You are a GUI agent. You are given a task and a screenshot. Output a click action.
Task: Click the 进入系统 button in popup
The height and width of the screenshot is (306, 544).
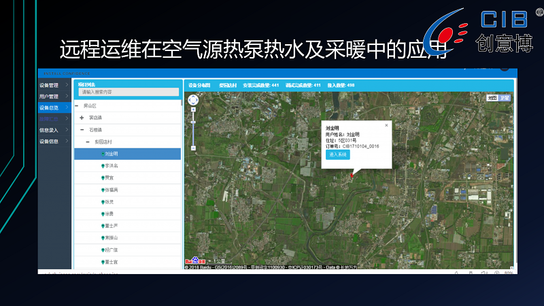(337, 155)
